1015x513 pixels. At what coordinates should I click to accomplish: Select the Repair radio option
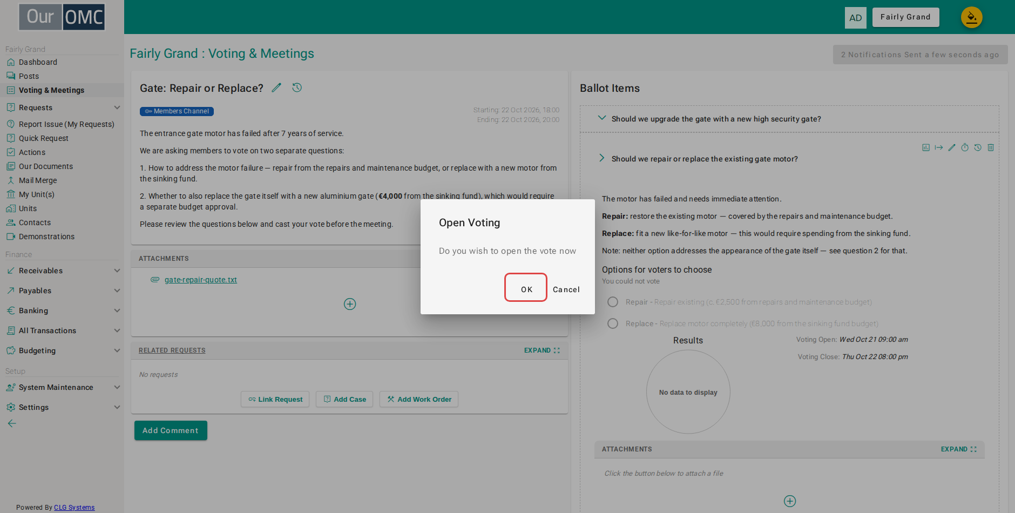coord(613,302)
